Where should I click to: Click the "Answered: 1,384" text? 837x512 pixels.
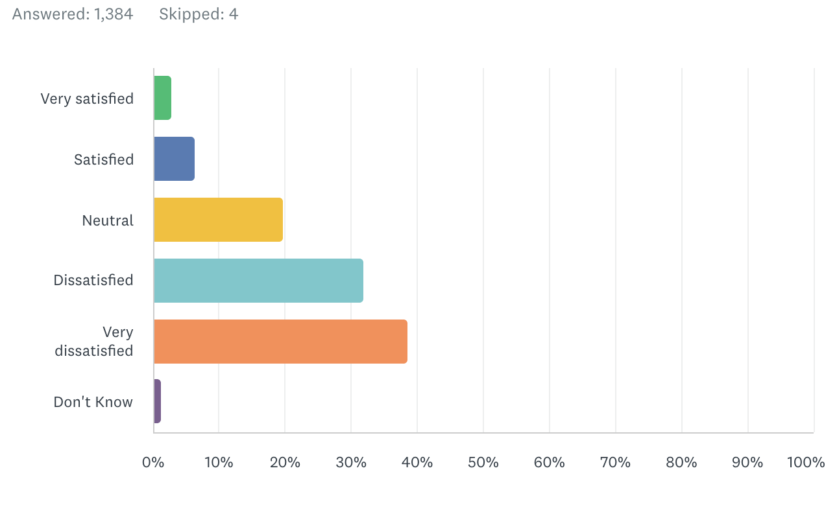point(73,14)
